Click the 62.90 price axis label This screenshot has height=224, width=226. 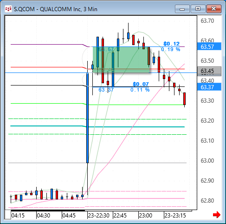point(207,181)
